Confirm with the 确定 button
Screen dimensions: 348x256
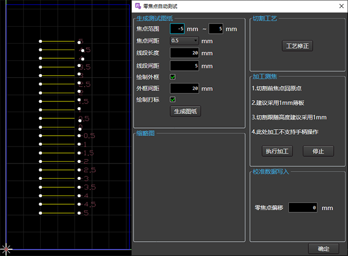[324, 248]
